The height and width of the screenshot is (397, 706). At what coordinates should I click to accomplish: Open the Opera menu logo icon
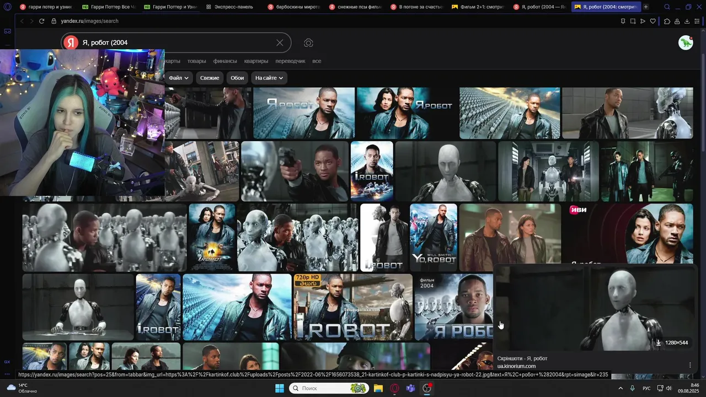(x=7, y=7)
